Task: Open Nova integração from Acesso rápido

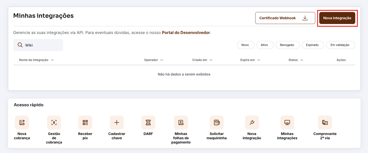Action: 252,122
